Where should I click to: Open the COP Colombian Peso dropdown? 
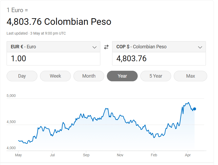(x=159, y=47)
